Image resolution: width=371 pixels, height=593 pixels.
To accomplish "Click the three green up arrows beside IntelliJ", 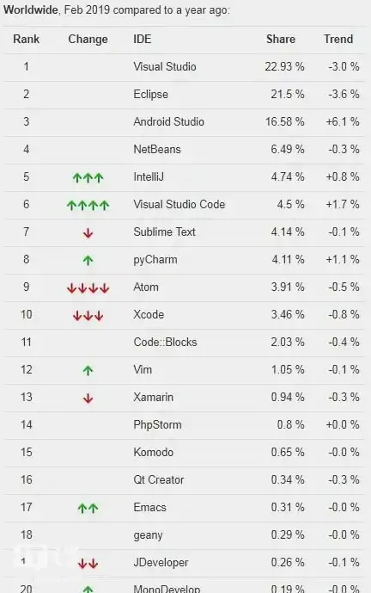I will (x=88, y=177).
